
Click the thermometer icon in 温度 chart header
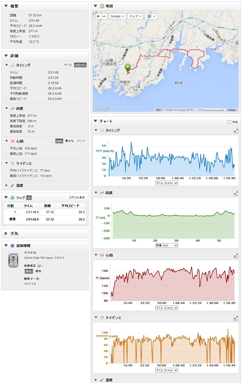(x=102, y=380)
